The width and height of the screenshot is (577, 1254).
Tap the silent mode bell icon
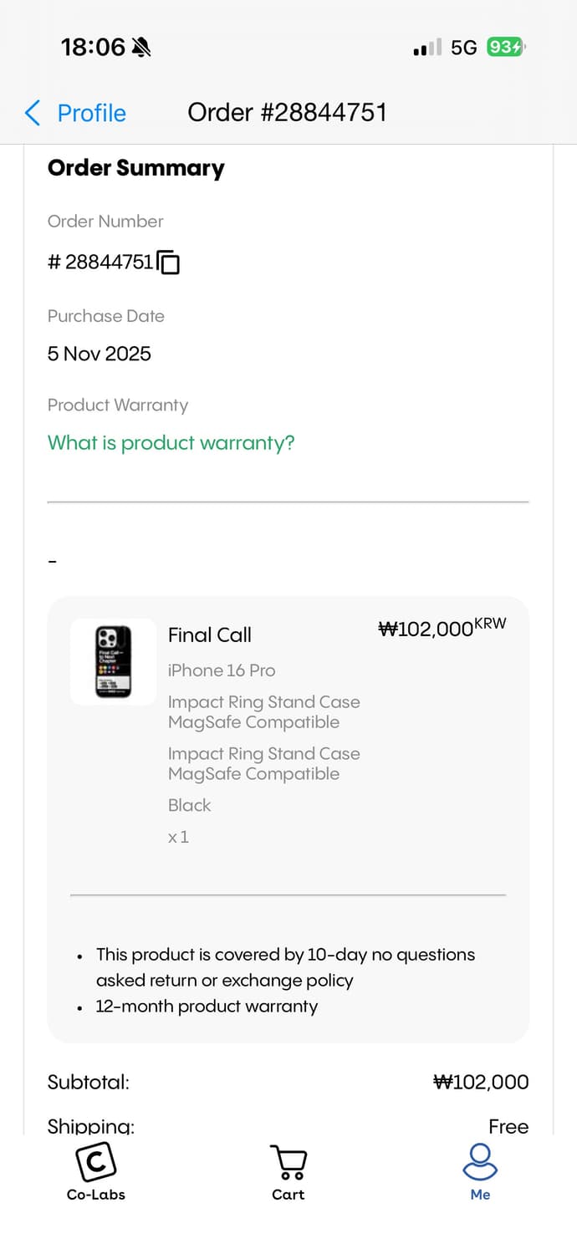click(141, 48)
